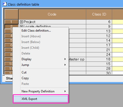Click the cell with Class ID 6
Screen dimensions: 123x107
pyautogui.click(x=99, y=22)
